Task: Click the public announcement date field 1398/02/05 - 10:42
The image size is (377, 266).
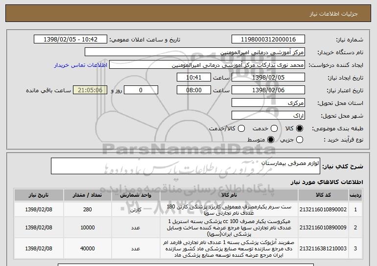Action: click(71, 40)
